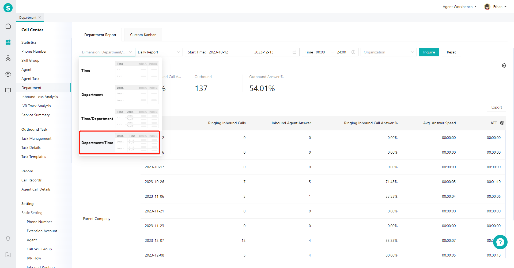Expand the Ethan user menu
The width and height of the screenshot is (514, 268).
500,7
